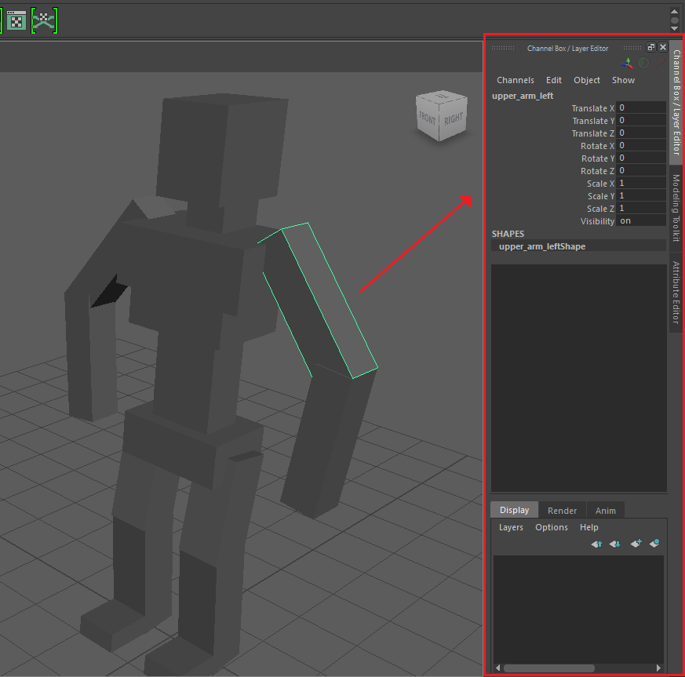This screenshot has height=677, width=685.
Task: Select the upper_arm_leftShape node
Action: (x=542, y=246)
